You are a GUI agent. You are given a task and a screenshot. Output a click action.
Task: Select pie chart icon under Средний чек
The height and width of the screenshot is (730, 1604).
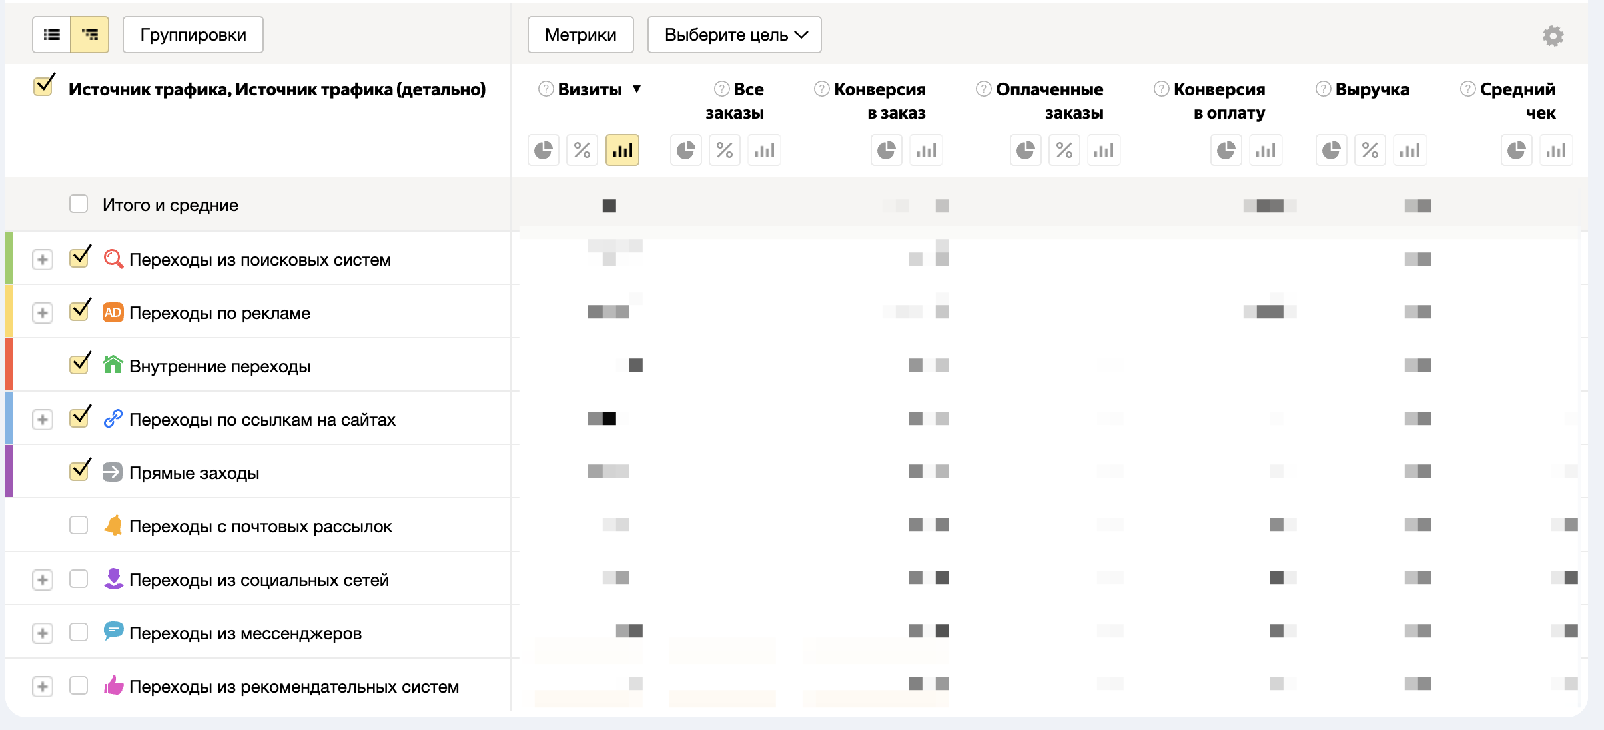pyautogui.click(x=1517, y=150)
